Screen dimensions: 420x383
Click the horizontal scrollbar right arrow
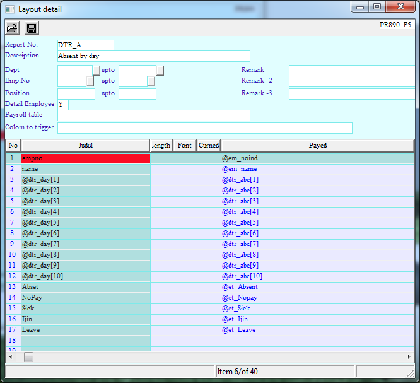point(409,357)
